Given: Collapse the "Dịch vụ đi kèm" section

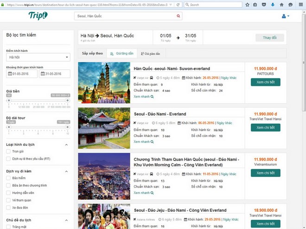Looking at the screenshot, I should (67, 171).
